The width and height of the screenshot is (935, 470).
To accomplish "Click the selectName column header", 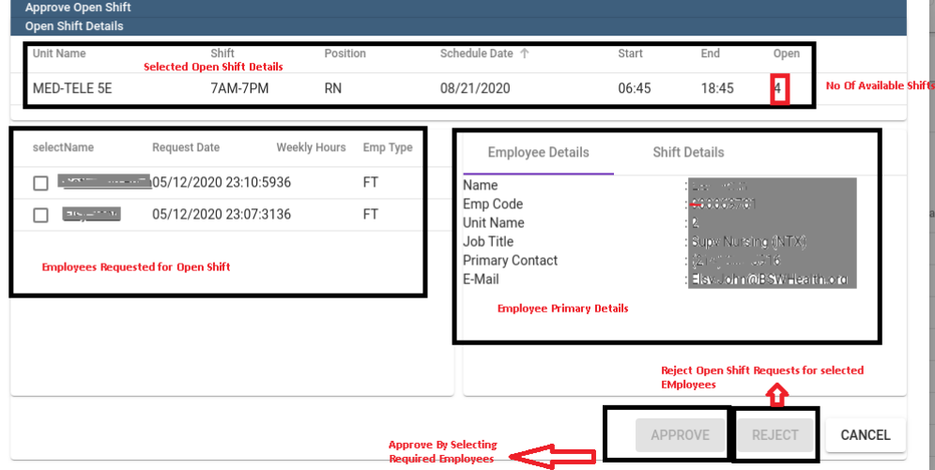I will click(63, 147).
